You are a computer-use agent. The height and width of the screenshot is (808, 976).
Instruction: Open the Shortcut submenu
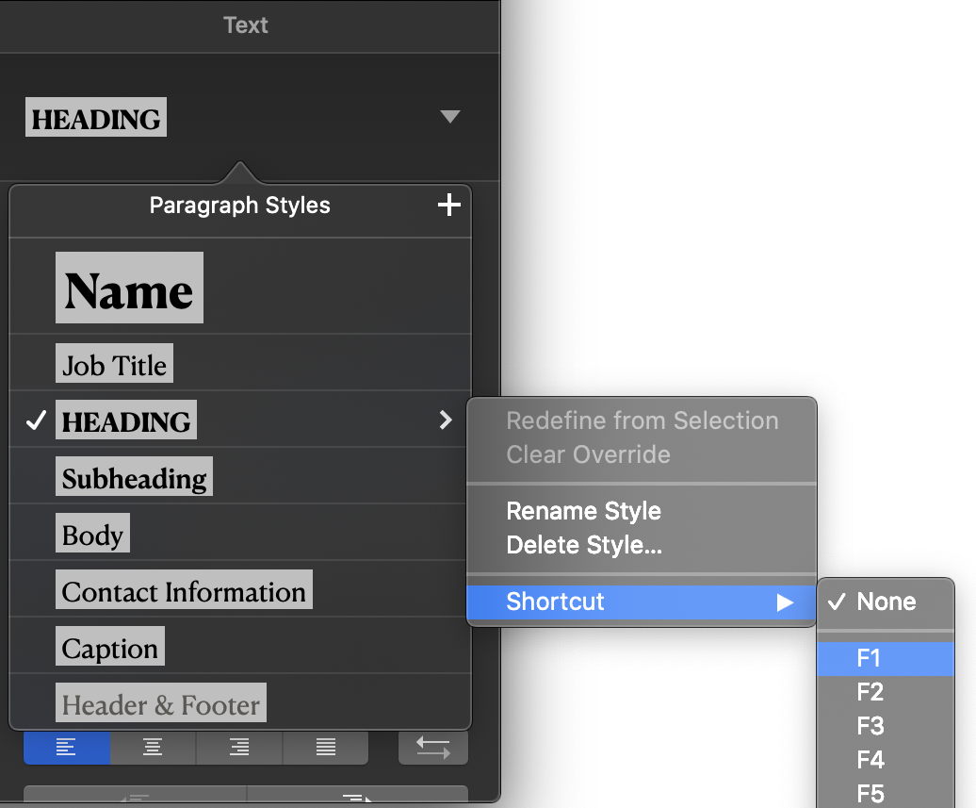pyautogui.click(x=642, y=602)
